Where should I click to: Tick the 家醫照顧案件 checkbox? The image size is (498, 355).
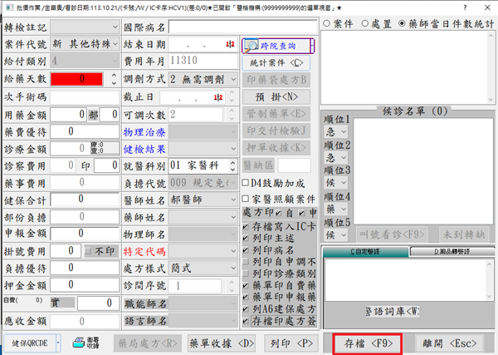245,199
